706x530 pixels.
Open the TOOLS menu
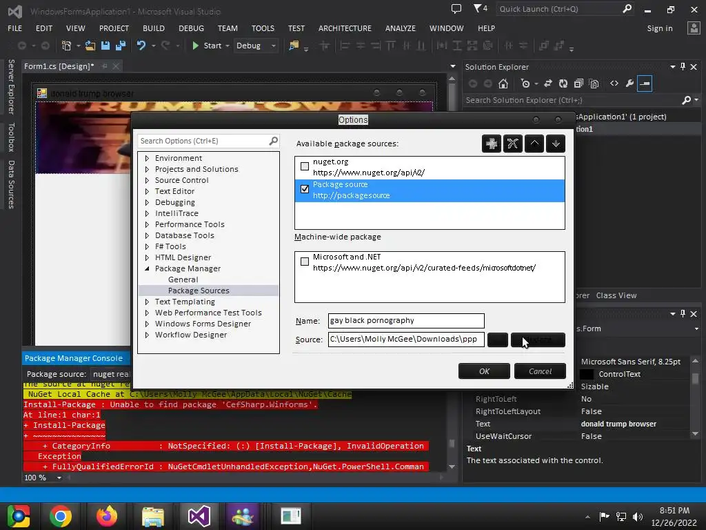click(263, 28)
